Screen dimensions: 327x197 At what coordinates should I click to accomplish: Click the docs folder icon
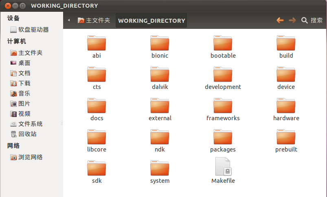[x=97, y=106]
